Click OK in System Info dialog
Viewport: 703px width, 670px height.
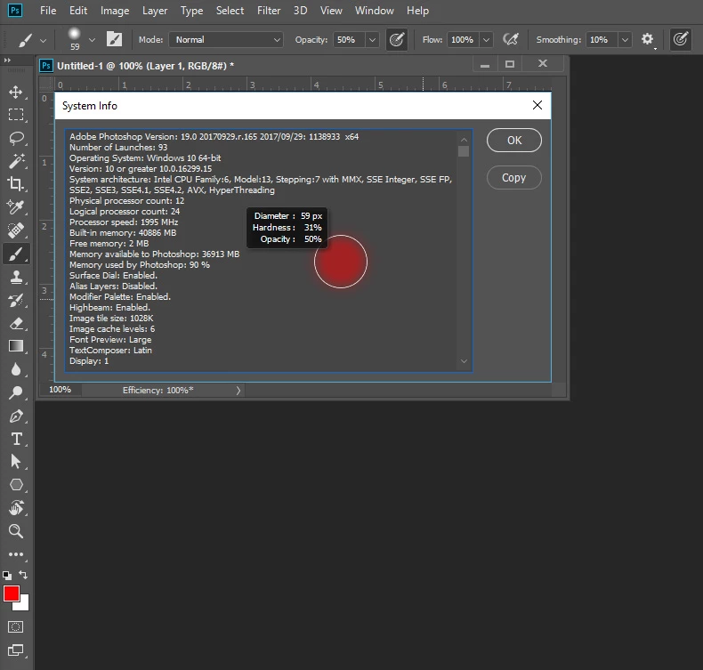513,141
